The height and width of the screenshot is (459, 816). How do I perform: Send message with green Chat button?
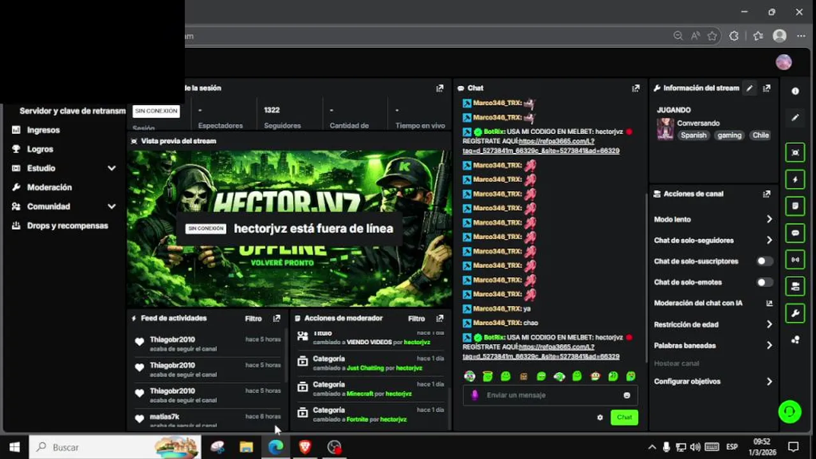click(624, 418)
